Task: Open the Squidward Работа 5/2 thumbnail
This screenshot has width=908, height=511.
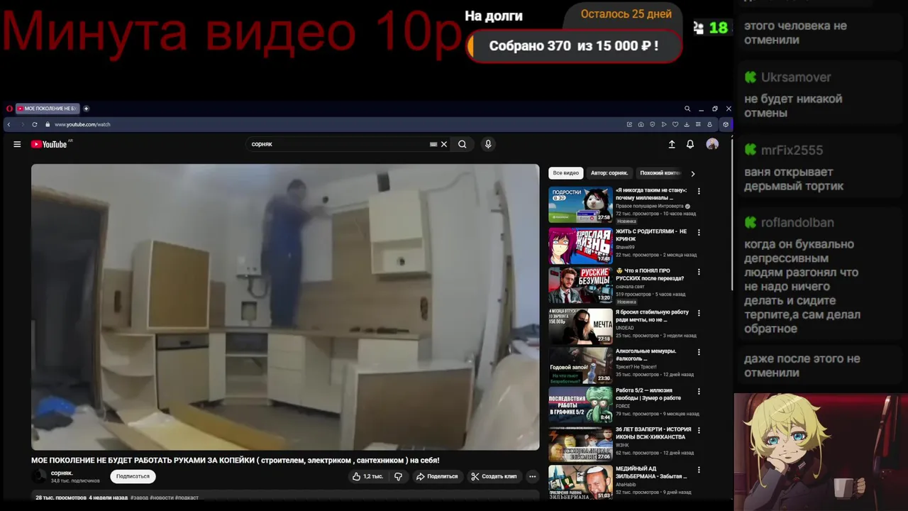Action: (x=580, y=405)
